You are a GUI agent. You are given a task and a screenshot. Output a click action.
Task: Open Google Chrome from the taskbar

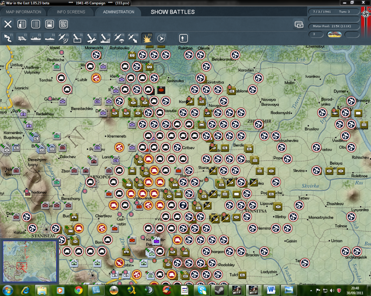tap(79, 290)
